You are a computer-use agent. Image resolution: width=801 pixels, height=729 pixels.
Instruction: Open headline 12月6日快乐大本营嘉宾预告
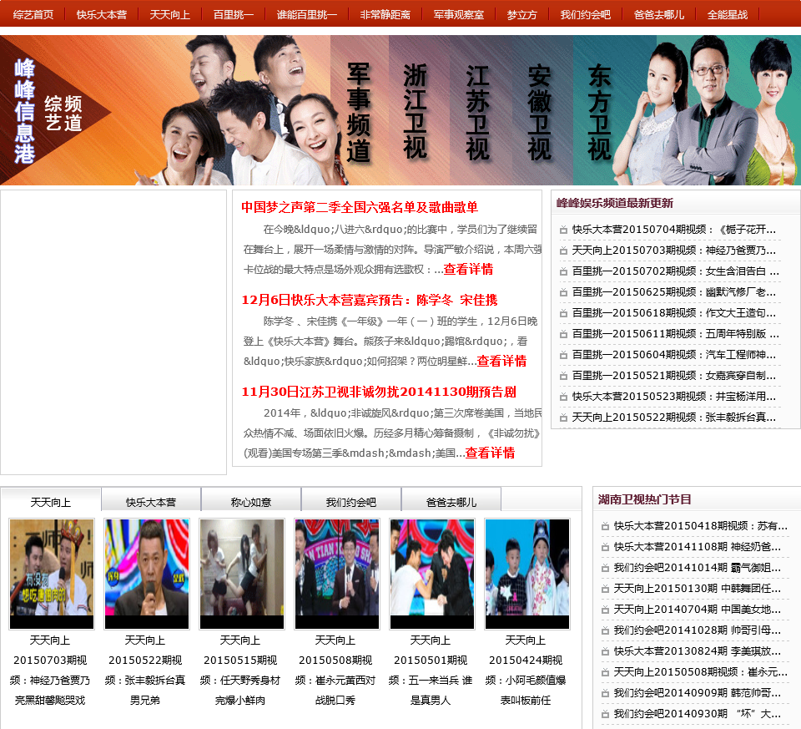370,300
